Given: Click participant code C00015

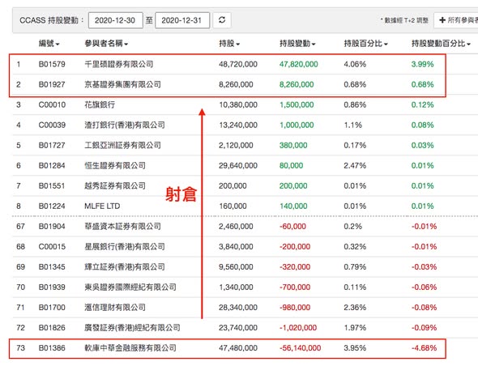Looking at the screenshot, I should (52, 246).
